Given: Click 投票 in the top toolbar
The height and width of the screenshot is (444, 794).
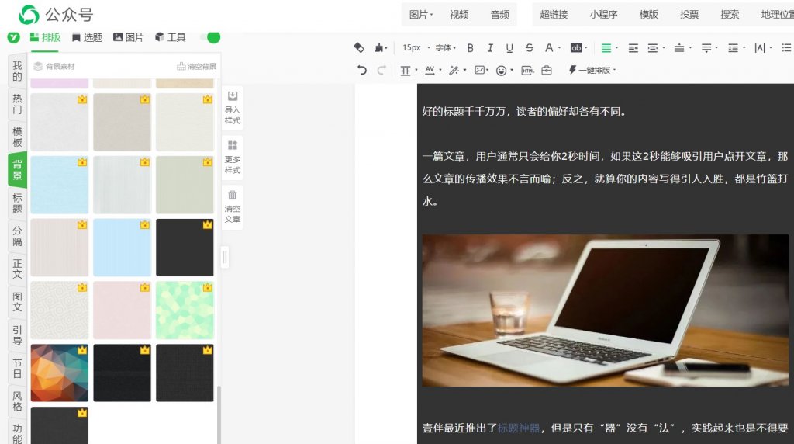Looking at the screenshot, I should click(x=689, y=15).
